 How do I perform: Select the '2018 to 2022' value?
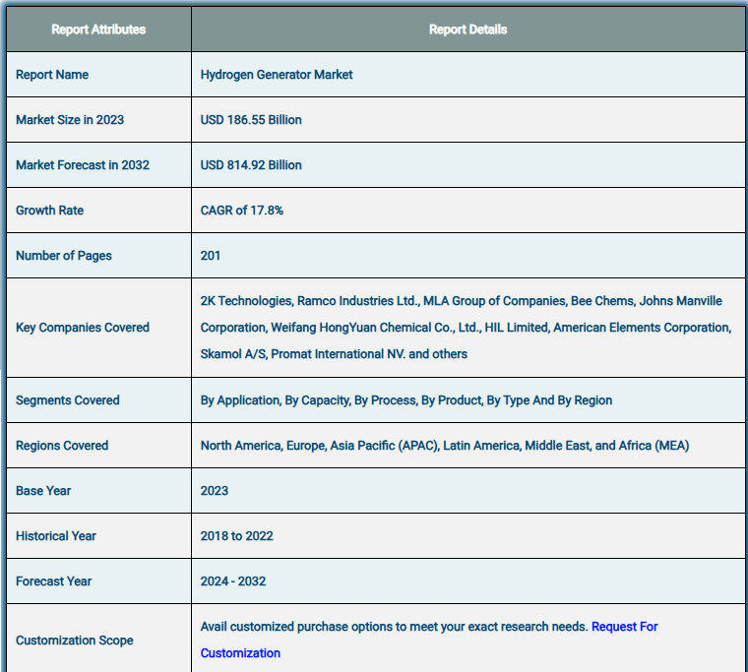236,536
